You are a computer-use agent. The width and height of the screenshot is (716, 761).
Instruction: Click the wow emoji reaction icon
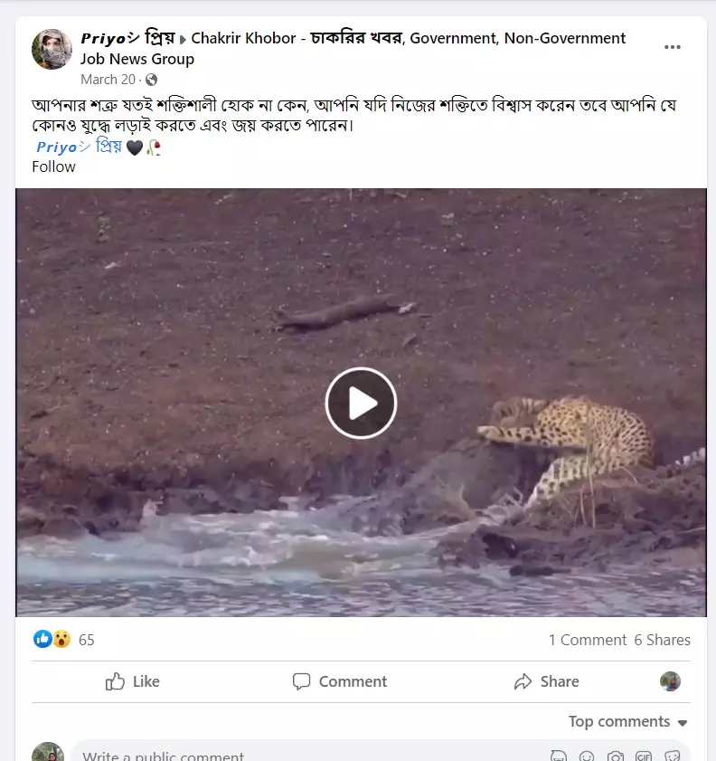(61, 639)
